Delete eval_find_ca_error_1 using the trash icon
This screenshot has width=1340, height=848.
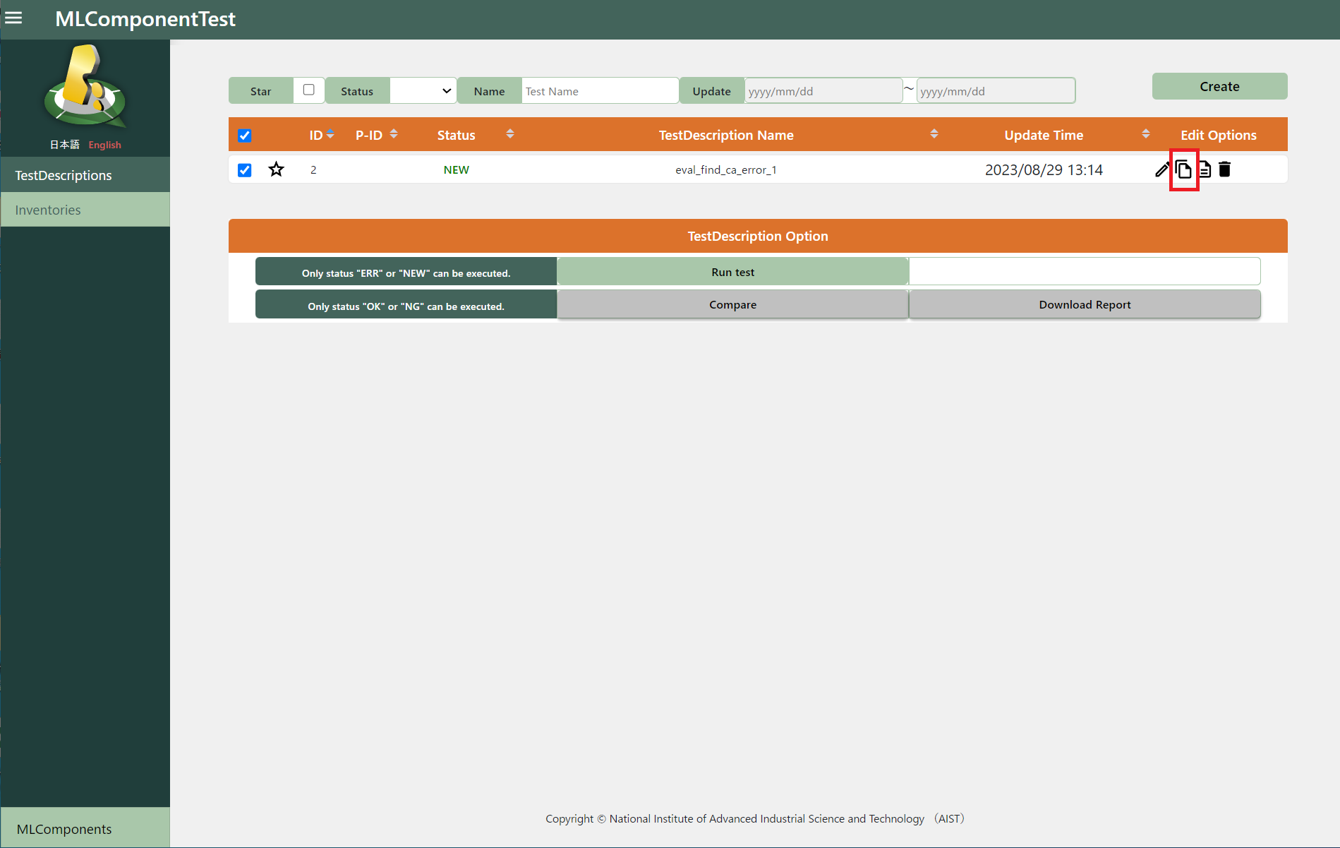[1225, 169]
